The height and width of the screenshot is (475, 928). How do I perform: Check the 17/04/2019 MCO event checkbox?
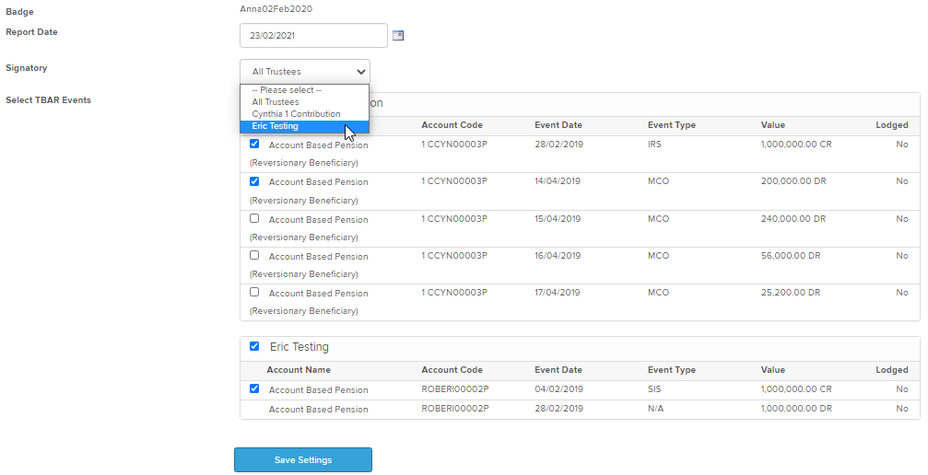coord(254,293)
